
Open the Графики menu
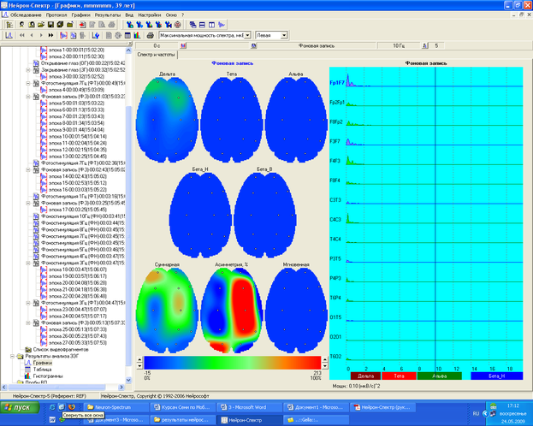(x=80, y=15)
